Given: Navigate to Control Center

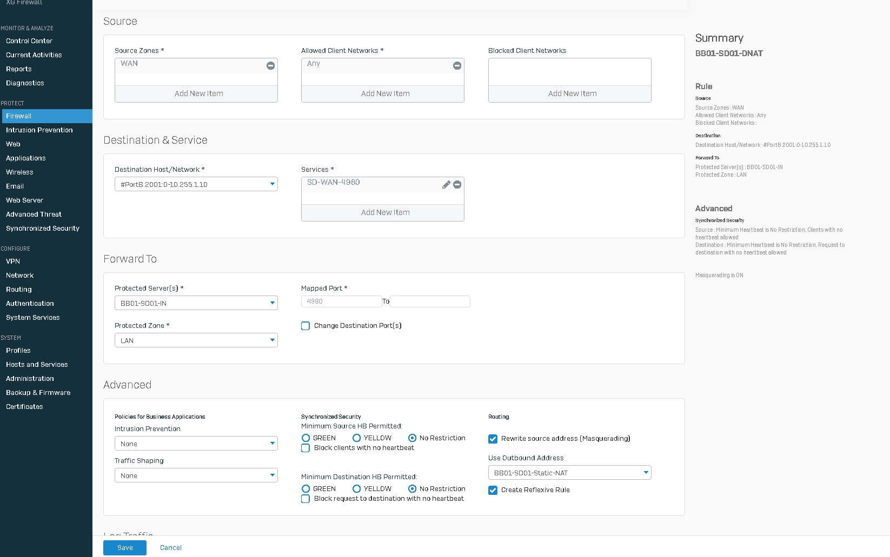Looking at the screenshot, I should tap(29, 41).
